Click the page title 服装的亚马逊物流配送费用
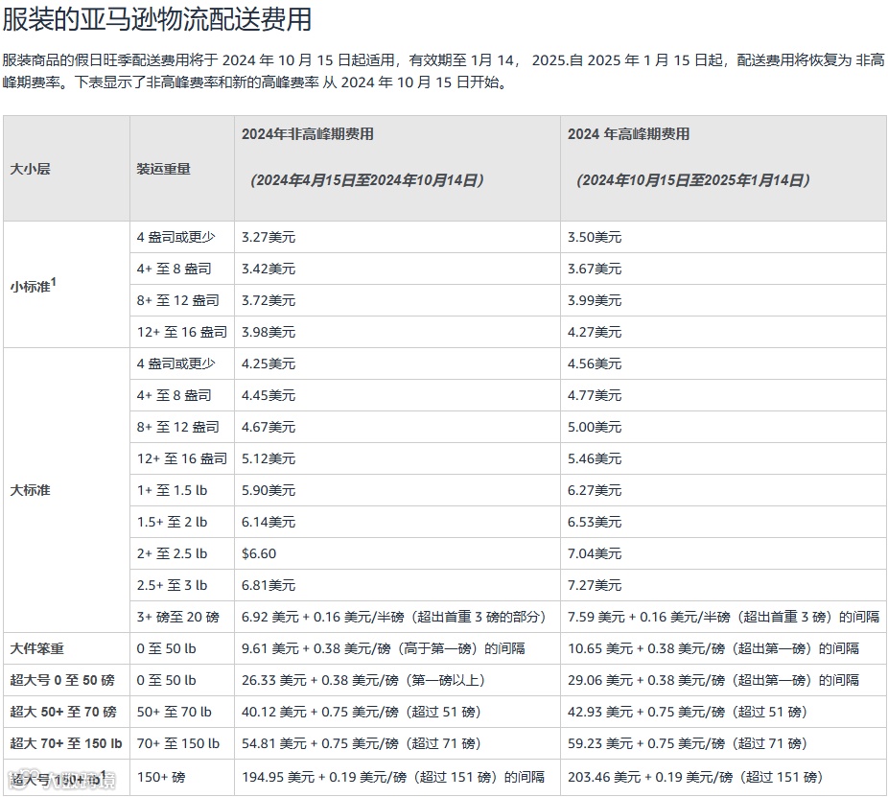The height and width of the screenshot is (797, 888). [157, 18]
